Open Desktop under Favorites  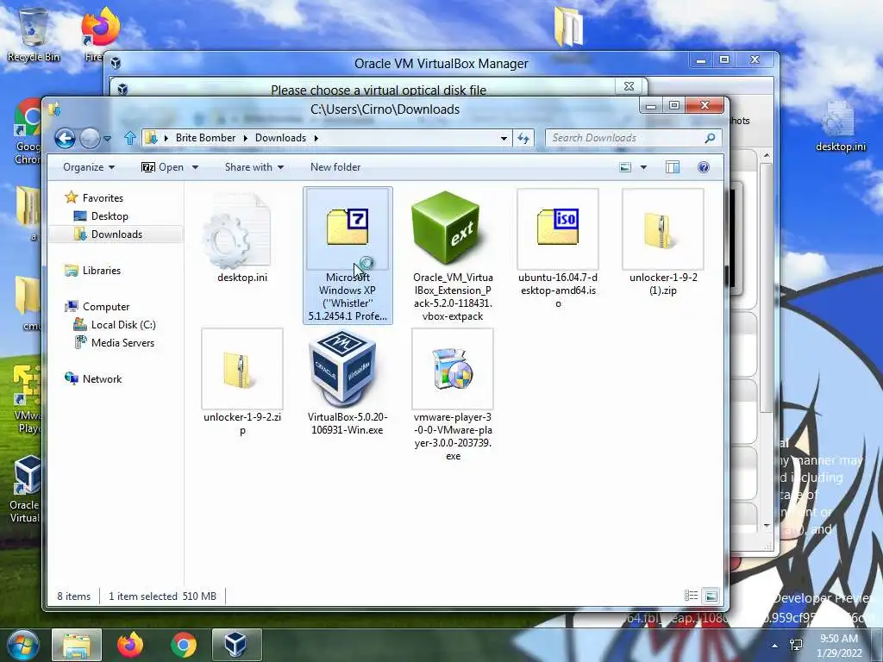[x=110, y=216]
